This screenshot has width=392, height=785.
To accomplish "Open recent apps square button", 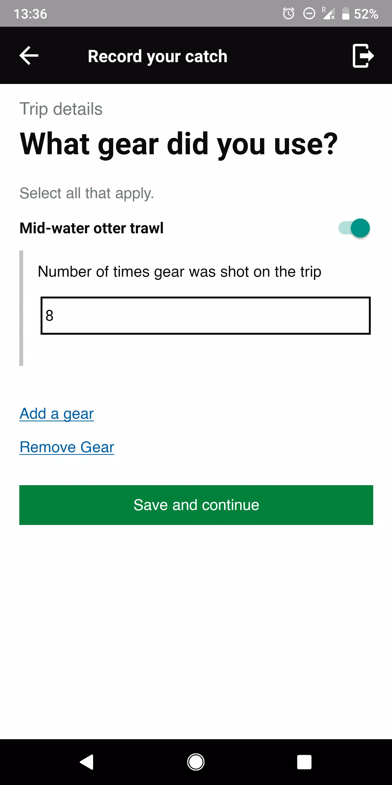I will (304, 762).
